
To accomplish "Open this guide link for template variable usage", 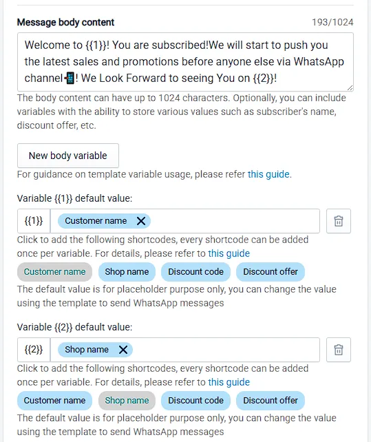I will (268, 174).
